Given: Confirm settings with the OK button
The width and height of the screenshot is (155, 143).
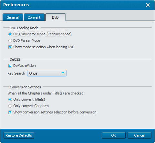Looking at the screenshot, I should 114,135.
